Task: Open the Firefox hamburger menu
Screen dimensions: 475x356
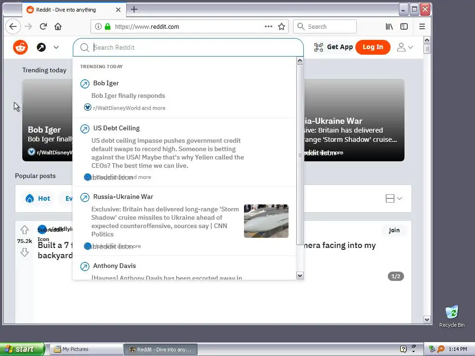Action: click(x=422, y=26)
